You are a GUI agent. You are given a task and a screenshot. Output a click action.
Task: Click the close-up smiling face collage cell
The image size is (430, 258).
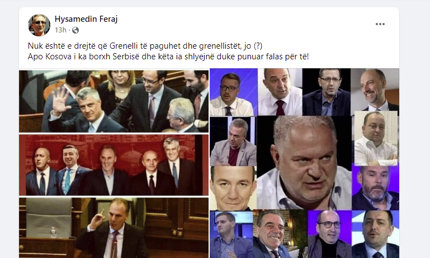233,188
